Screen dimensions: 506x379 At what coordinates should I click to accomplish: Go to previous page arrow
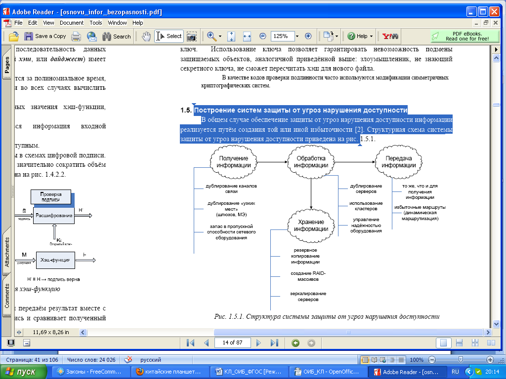[x=206, y=342]
